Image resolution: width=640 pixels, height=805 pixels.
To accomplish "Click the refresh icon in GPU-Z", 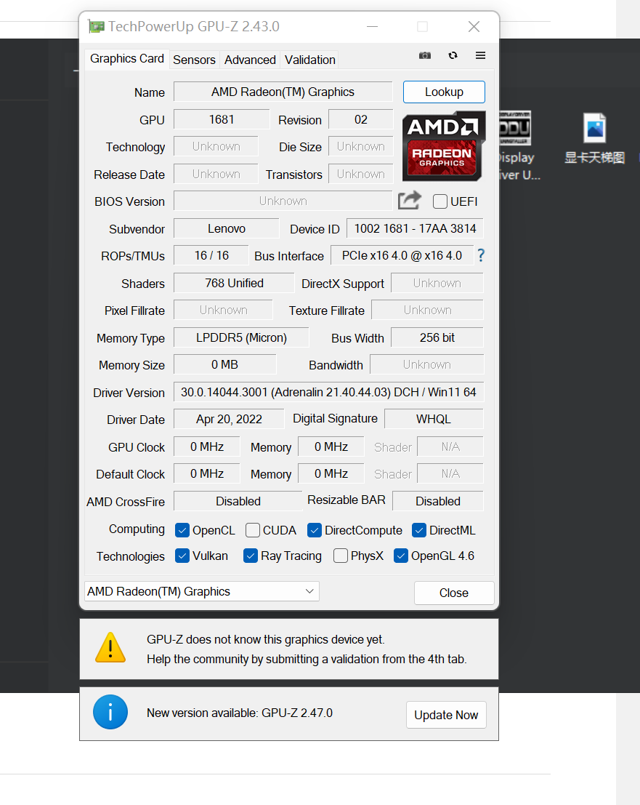I will [453, 55].
